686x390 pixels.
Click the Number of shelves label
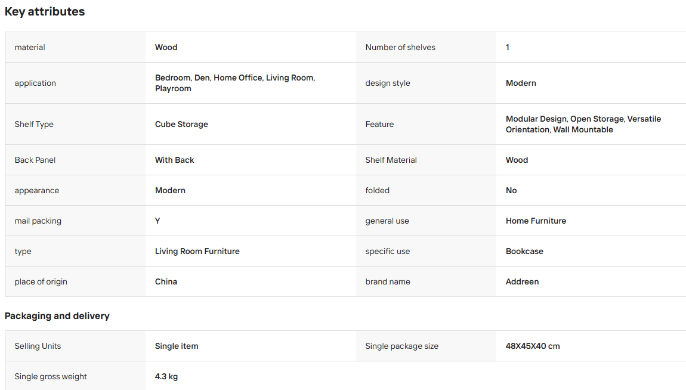pos(400,47)
